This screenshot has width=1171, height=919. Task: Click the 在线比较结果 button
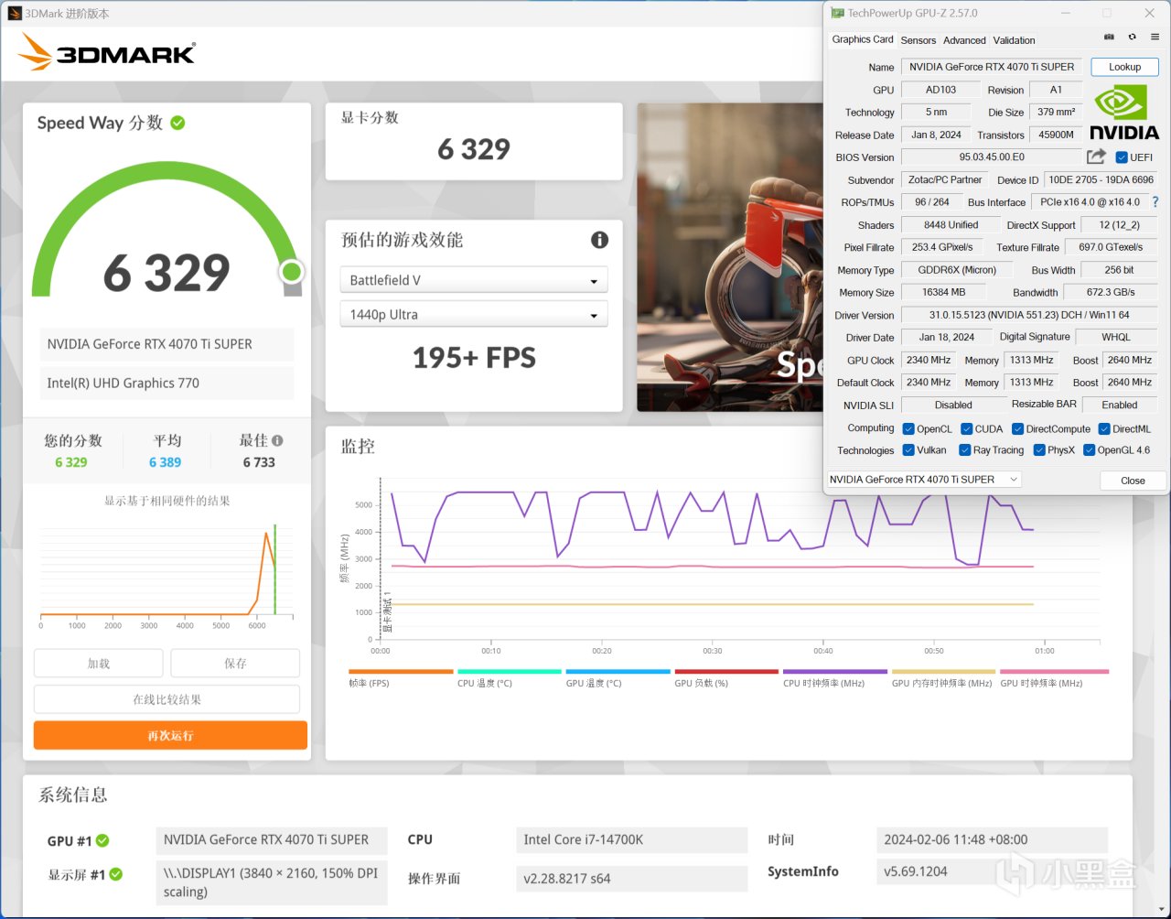pyautogui.click(x=167, y=699)
